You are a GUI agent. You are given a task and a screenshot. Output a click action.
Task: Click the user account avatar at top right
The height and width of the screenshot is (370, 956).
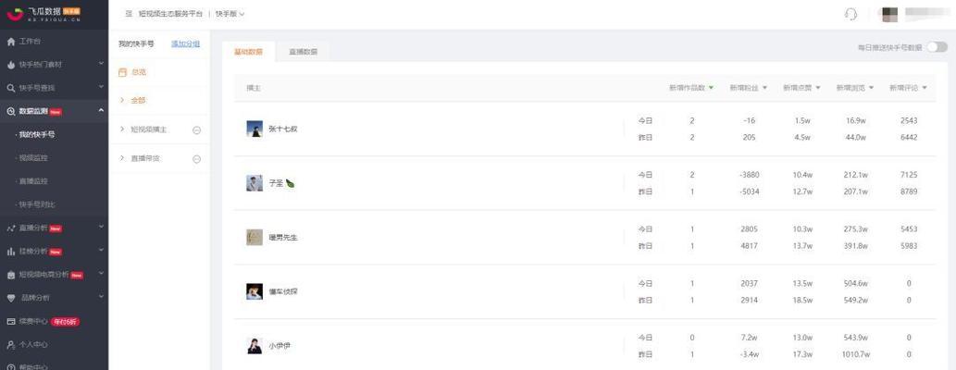tap(891, 14)
